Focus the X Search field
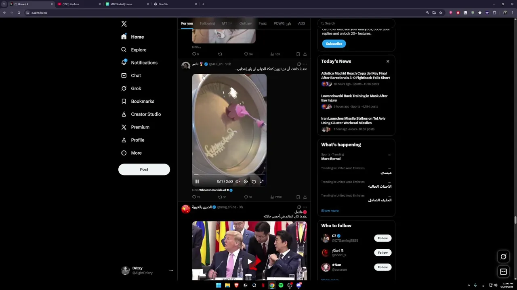 356,23
